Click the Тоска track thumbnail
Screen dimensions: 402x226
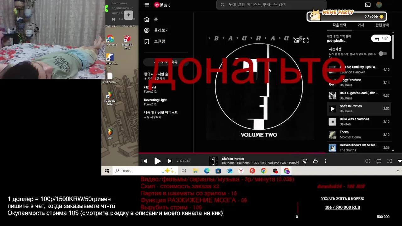pos(332,135)
